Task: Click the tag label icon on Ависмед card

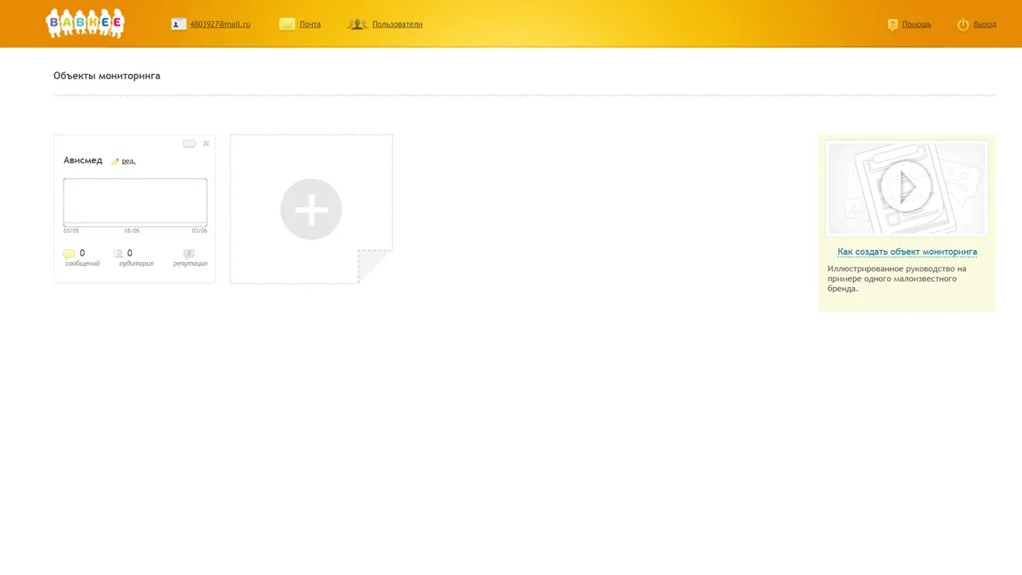Action: coord(189,144)
